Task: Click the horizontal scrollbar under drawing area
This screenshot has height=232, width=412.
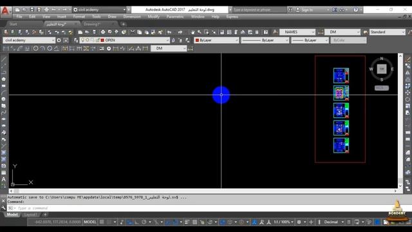Action: point(203,191)
